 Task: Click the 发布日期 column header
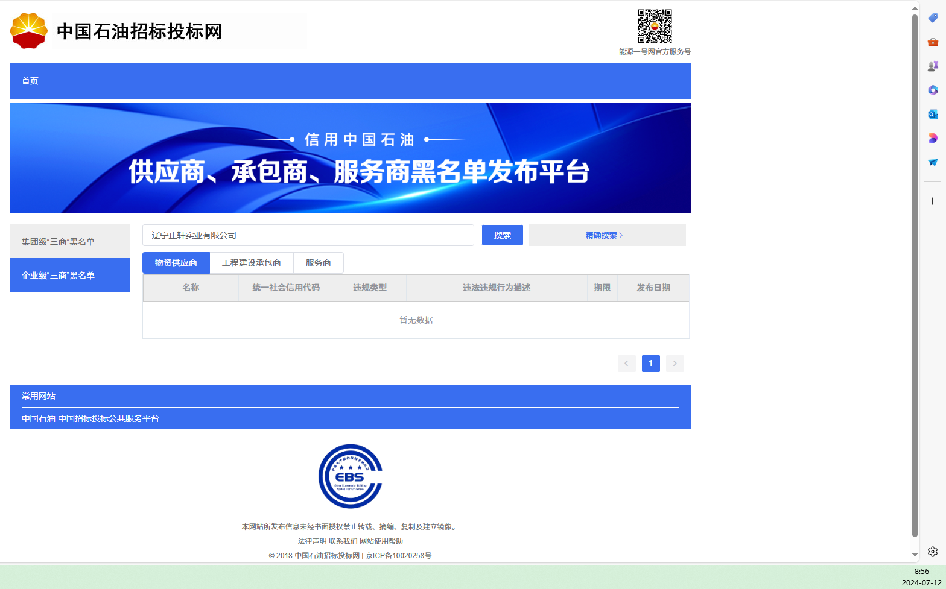[653, 288]
